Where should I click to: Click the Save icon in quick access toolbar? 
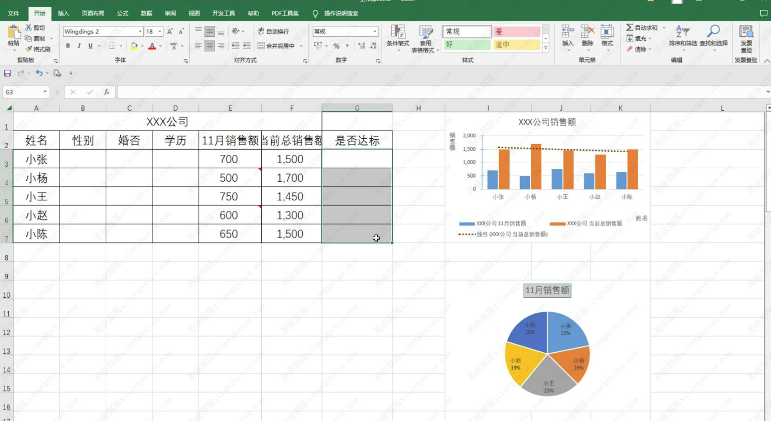pos(7,74)
